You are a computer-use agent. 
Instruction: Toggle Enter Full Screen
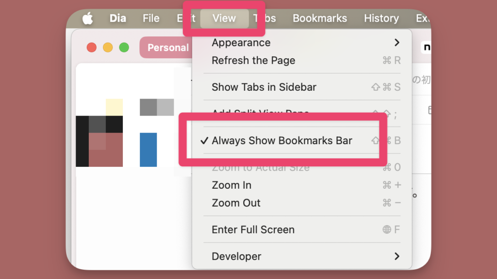click(x=253, y=230)
